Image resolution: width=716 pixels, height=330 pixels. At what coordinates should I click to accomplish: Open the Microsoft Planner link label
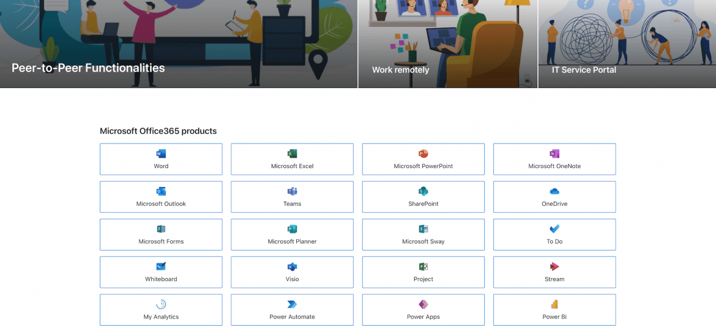pos(293,241)
